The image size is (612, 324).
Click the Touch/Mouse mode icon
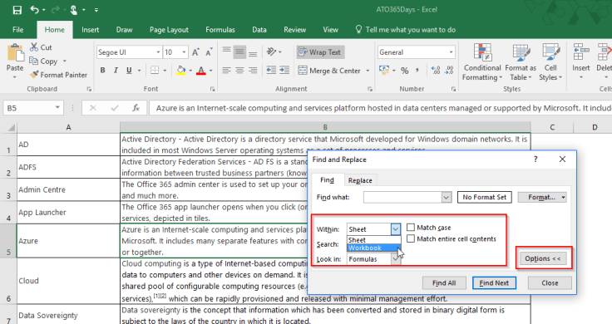pos(73,10)
